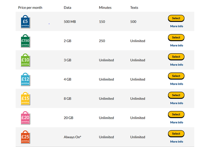Viewport: 217px width, 147px height.
Task: Click the pink £20 goodybag icon
Action: coord(25,118)
